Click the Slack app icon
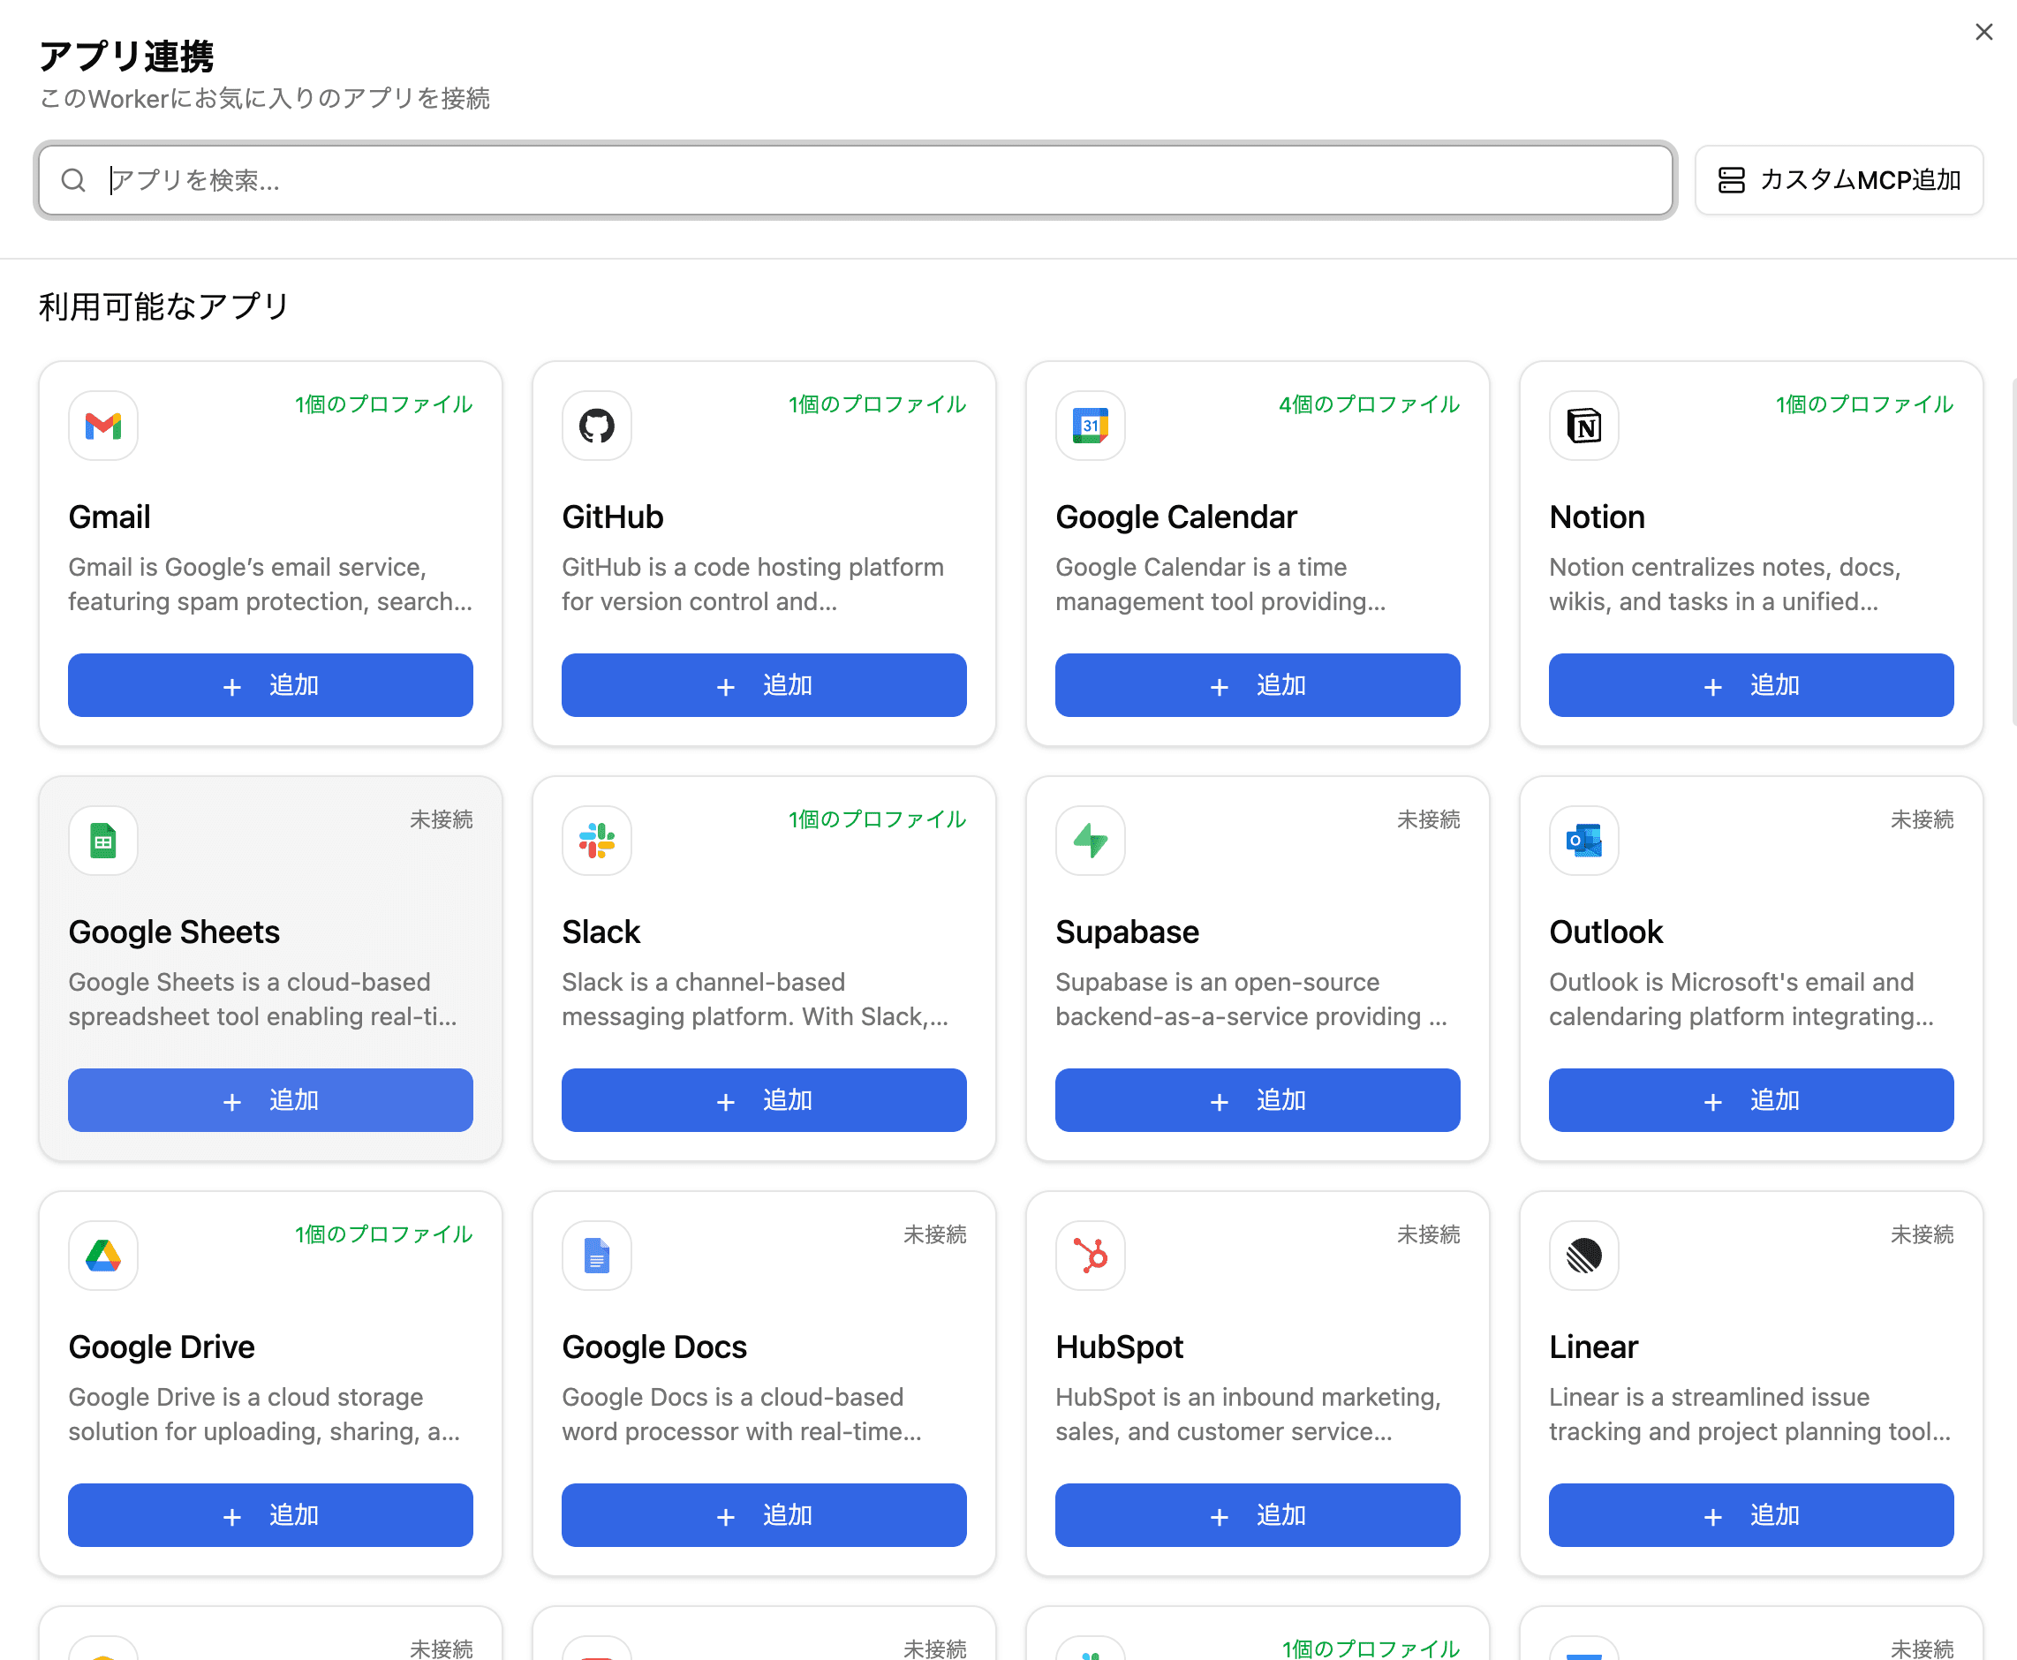Screen dimensions: 2017x1660 coord(596,841)
